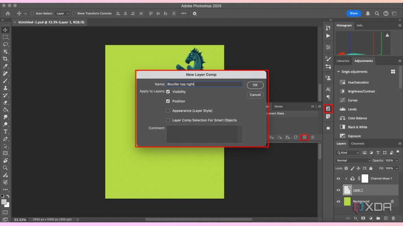Select the Rectangle shape tool
This screenshot has width=403, height=226.
pyautogui.click(x=5, y=153)
